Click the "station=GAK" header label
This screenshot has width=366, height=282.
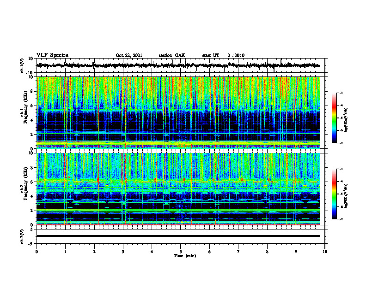(x=172, y=55)
